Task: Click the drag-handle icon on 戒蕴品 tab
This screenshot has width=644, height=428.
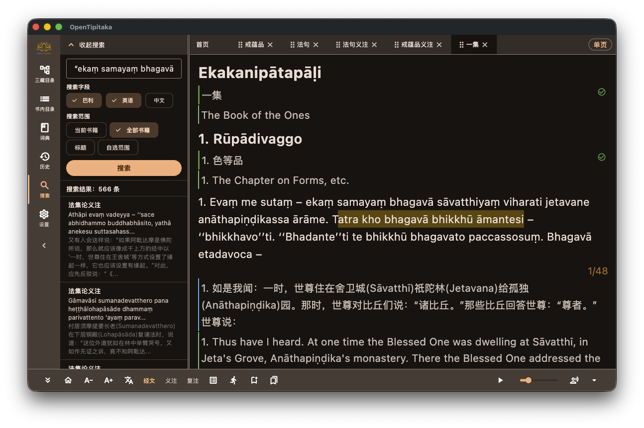Action: pyautogui.click(x=240, y=45)
